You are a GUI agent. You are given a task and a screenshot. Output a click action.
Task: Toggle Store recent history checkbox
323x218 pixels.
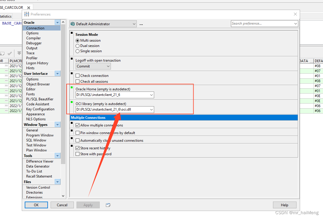(77, 148)
